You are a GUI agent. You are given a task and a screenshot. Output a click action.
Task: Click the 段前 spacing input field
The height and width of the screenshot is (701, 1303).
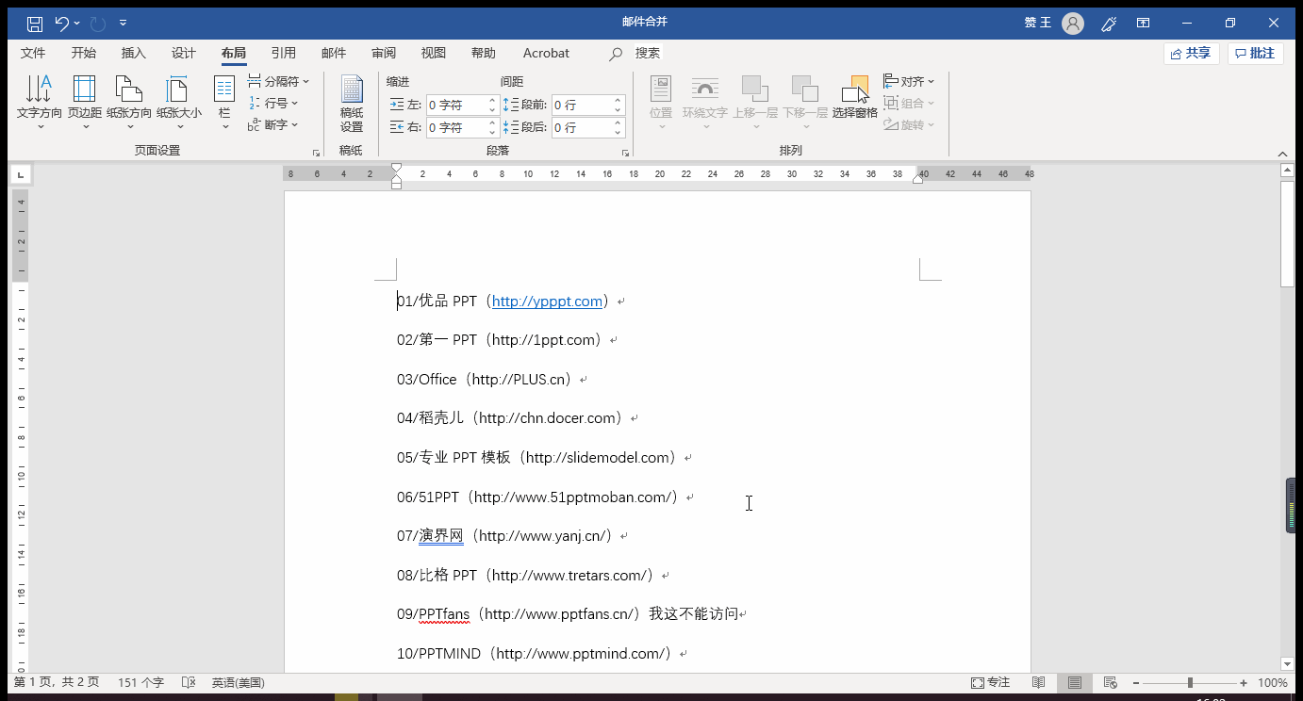[583, 105]
